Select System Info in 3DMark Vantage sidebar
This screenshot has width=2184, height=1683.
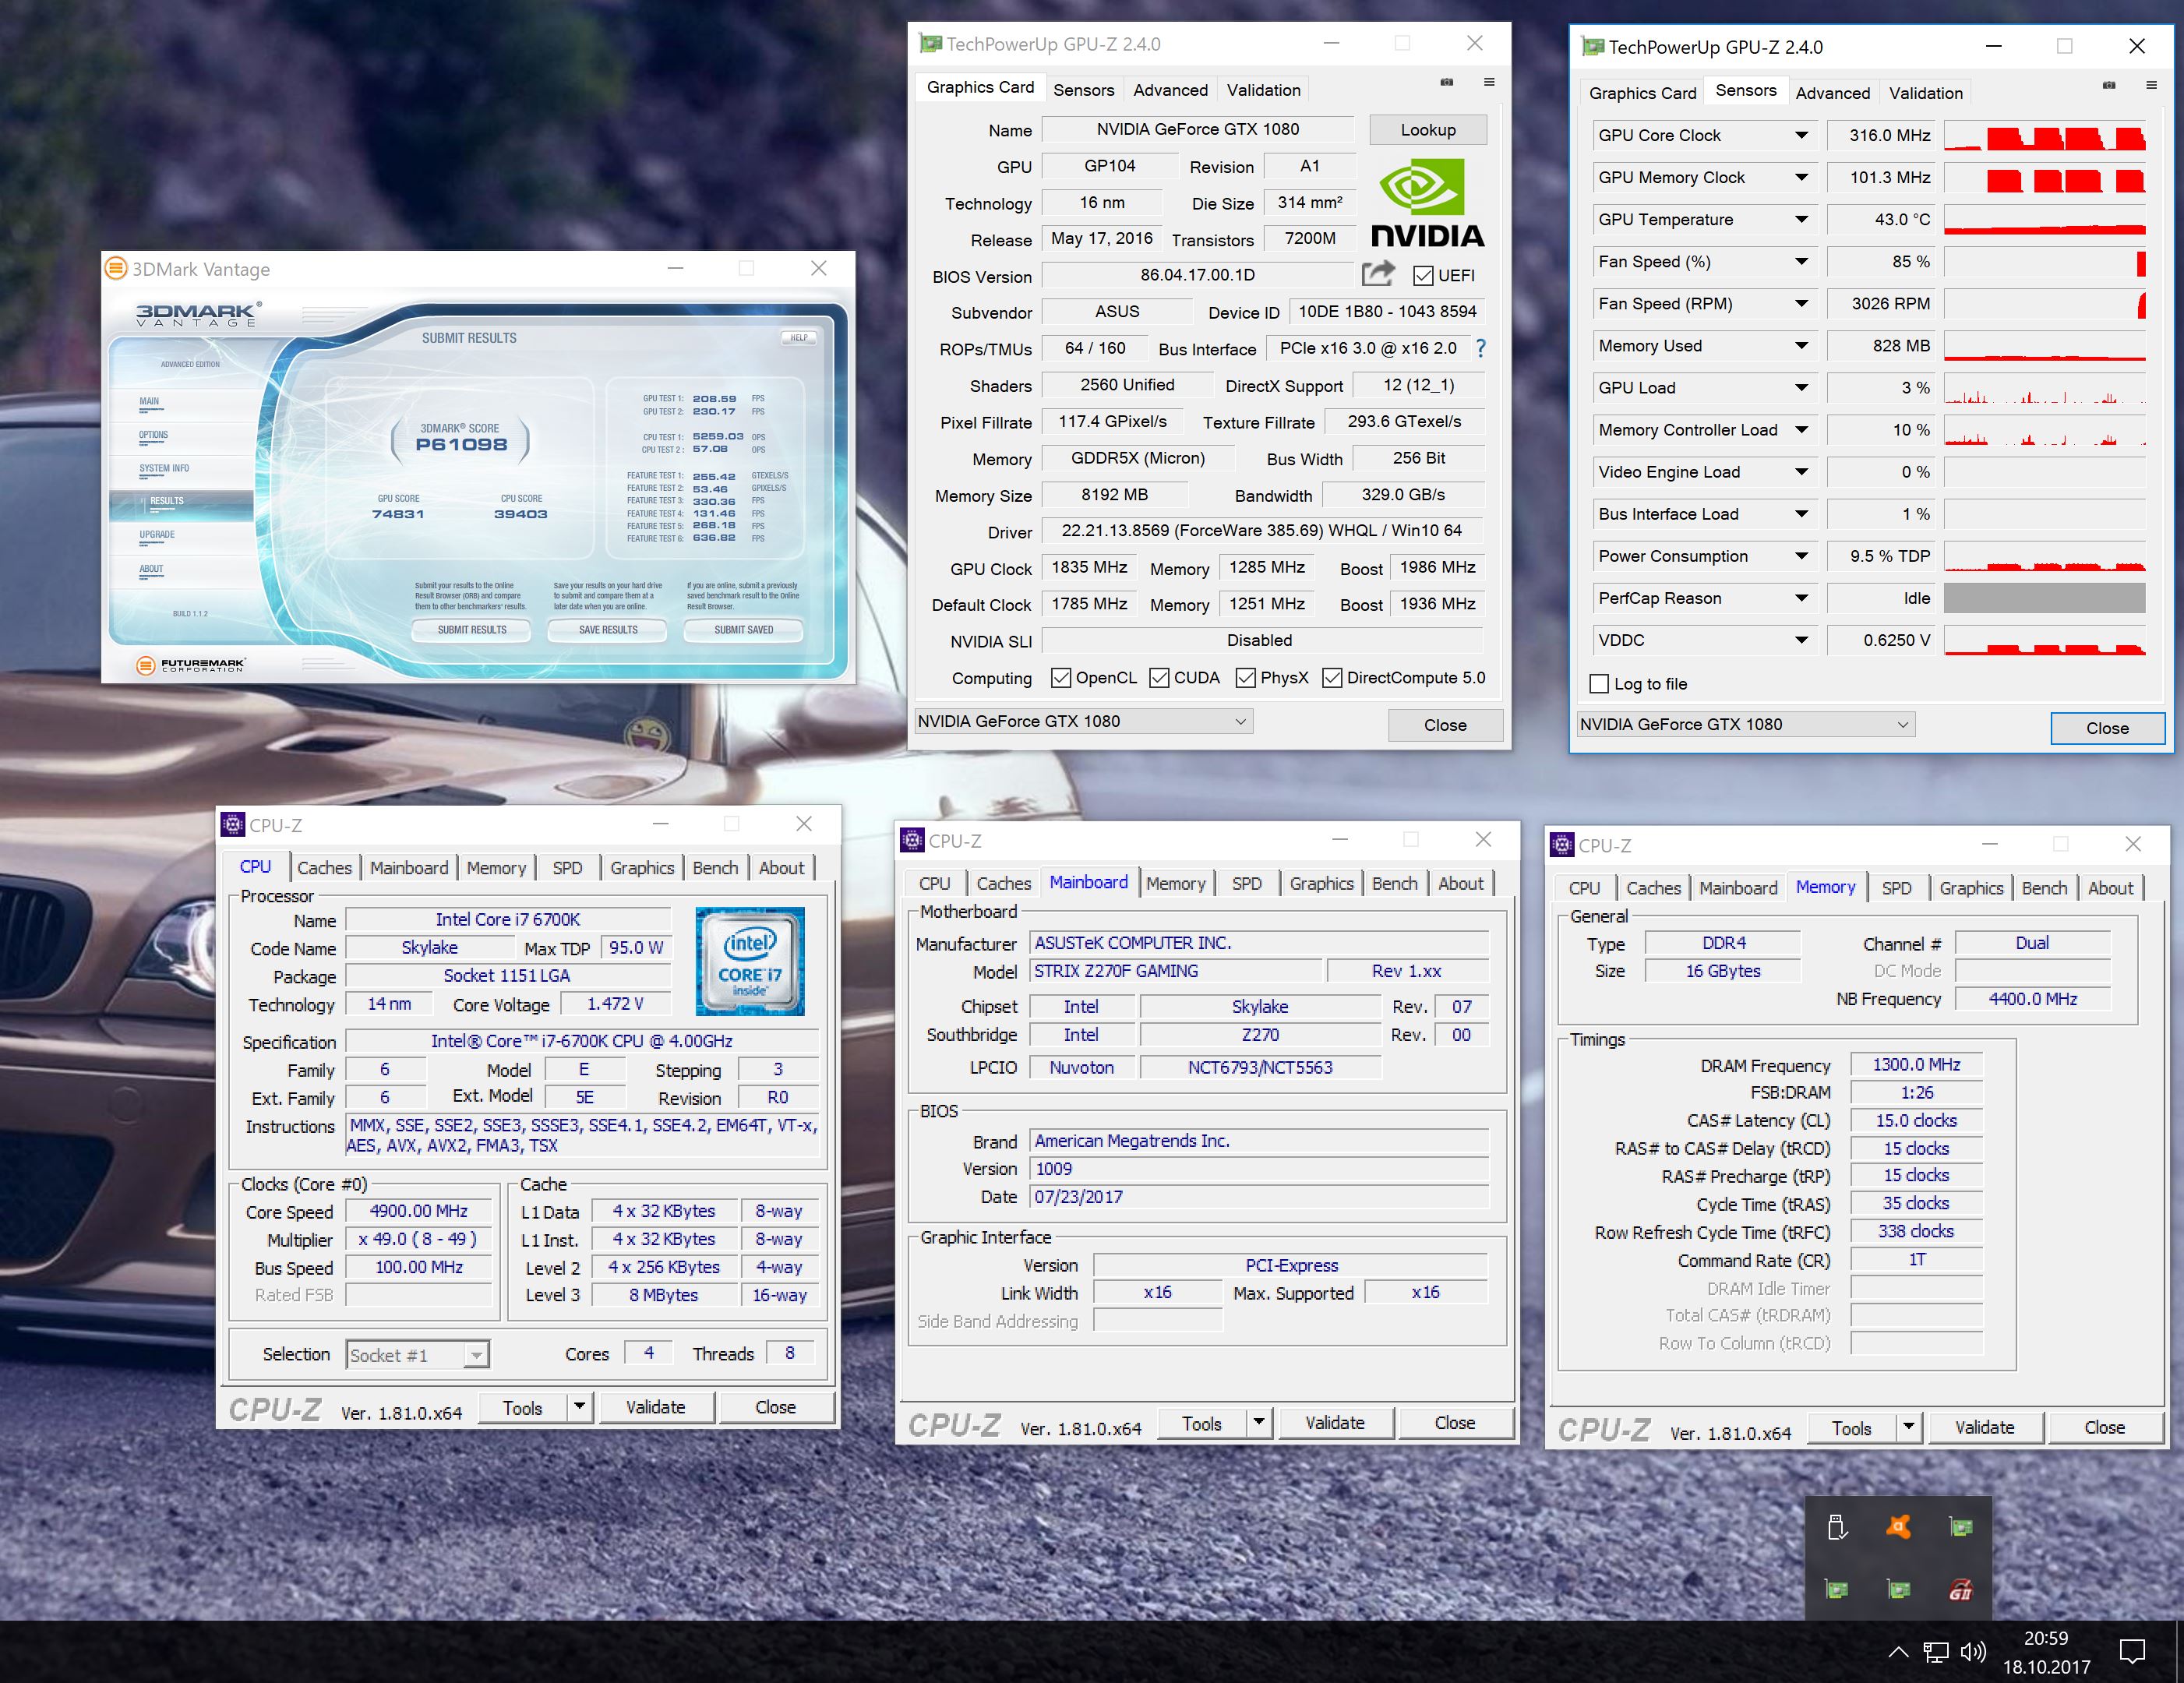[x=164, y=468]
